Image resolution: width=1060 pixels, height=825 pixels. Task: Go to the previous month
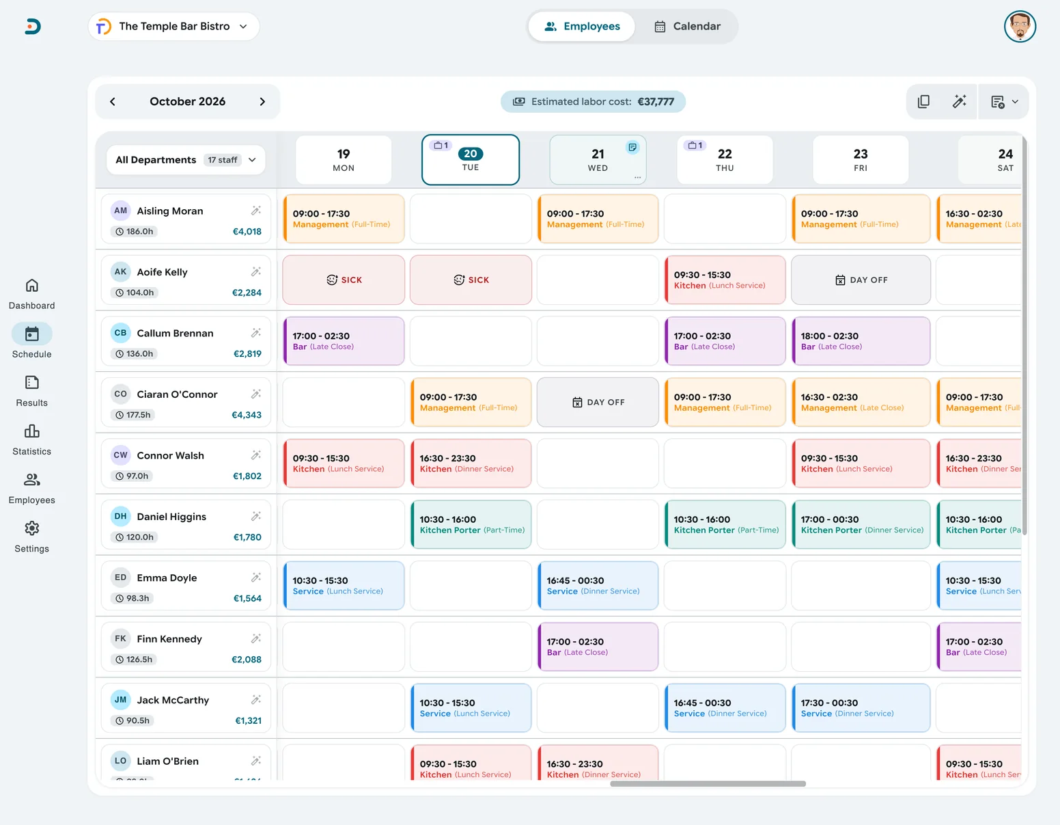[x=113, y=102]
